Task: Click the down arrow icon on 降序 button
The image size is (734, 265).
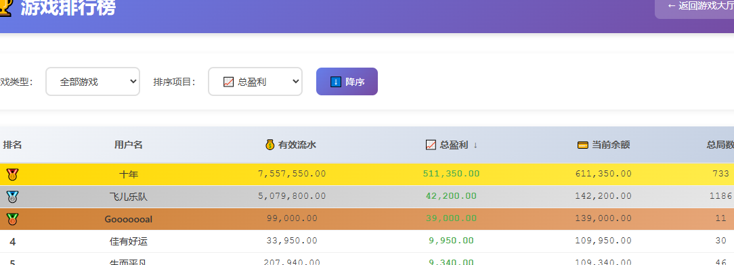Action: click(336, 82)
